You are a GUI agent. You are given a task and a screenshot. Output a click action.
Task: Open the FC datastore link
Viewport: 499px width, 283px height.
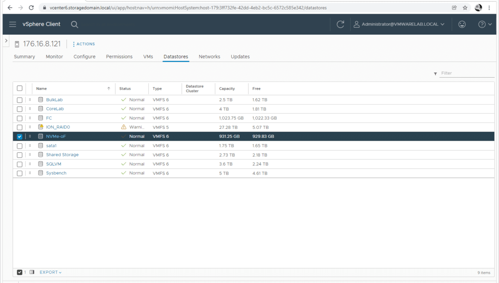coord(49,118)
